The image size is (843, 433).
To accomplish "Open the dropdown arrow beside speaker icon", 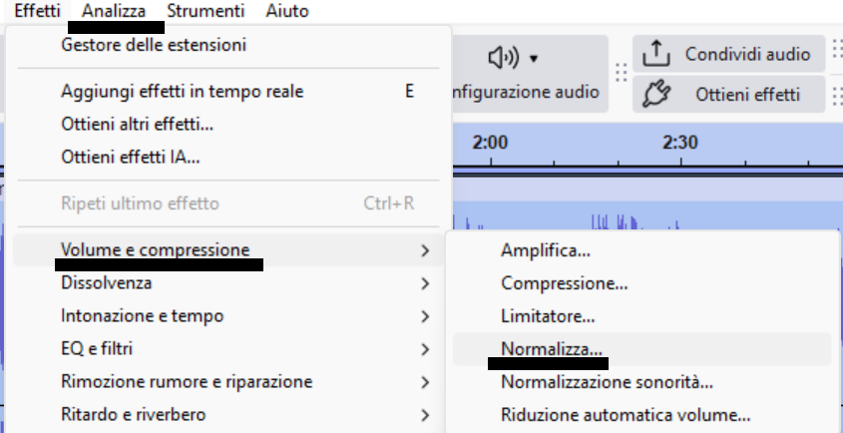I will pos(534,58).
